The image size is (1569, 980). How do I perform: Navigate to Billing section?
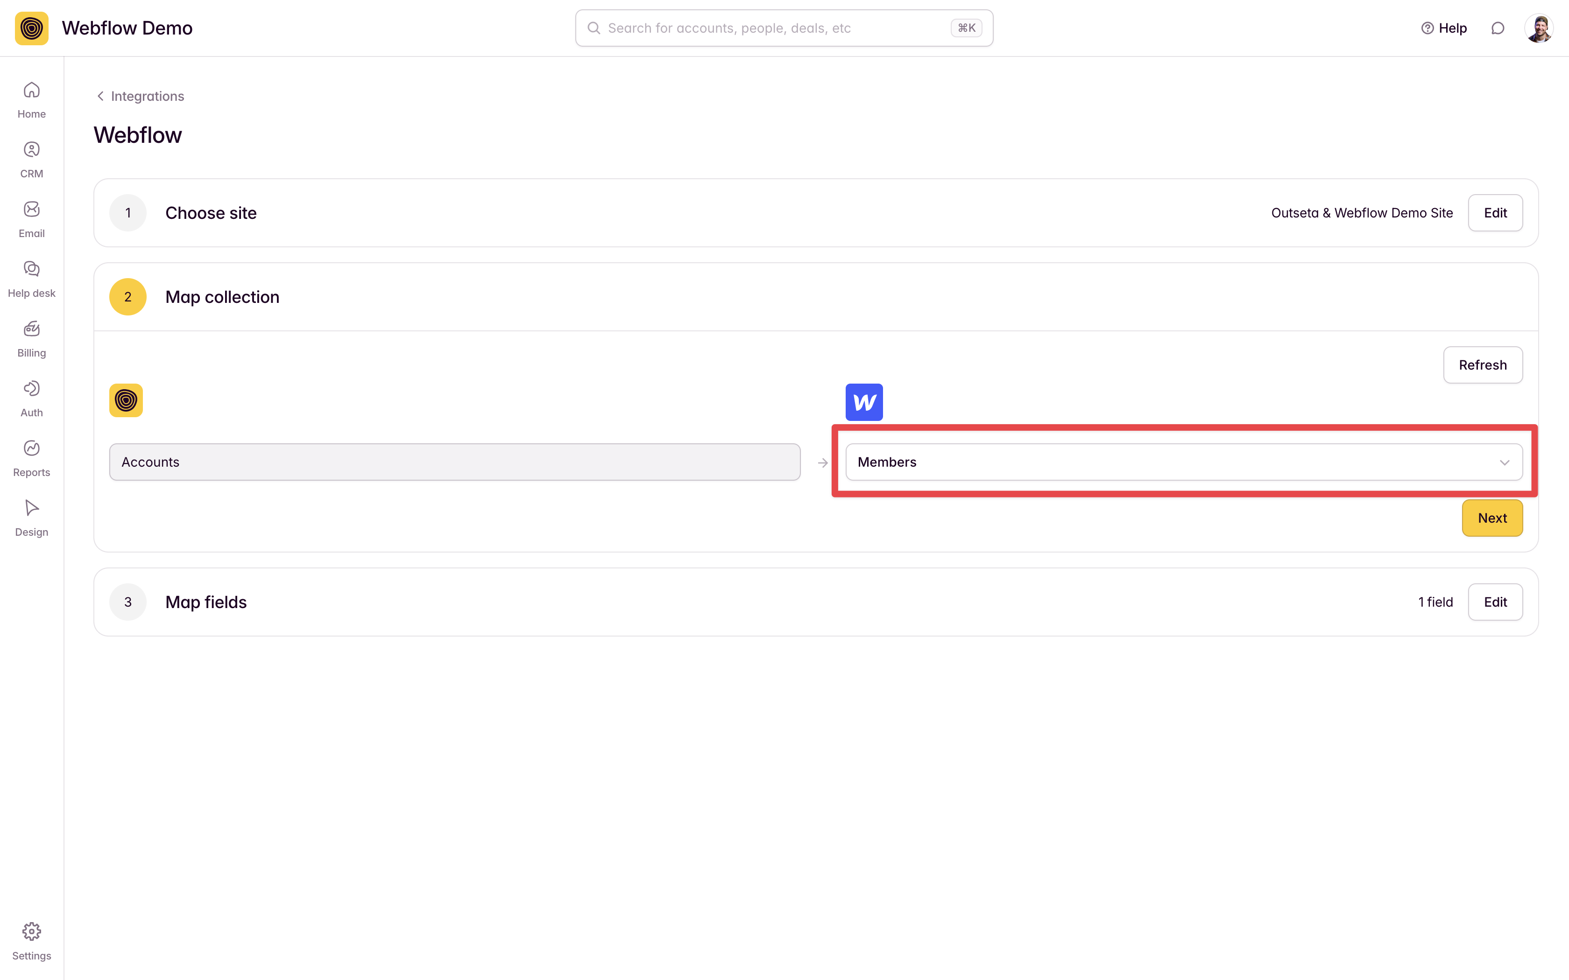(x=31, y=338)
